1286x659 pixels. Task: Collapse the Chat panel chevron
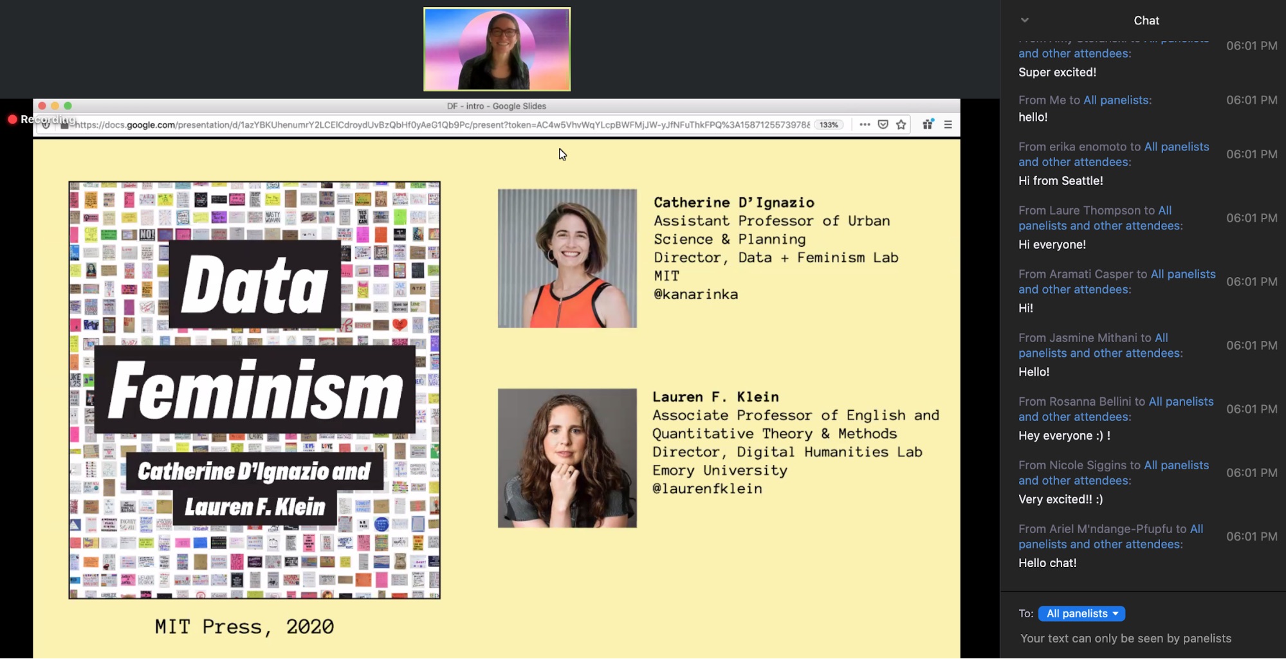pos(1025,20)
